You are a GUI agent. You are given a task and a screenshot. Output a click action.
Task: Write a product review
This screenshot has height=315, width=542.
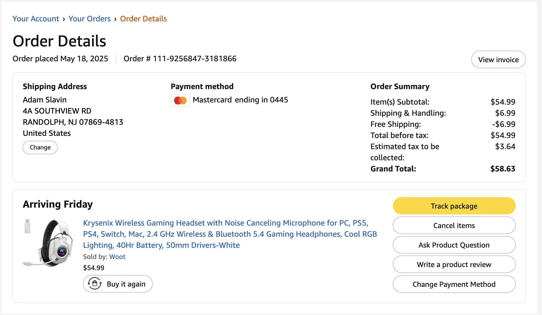(x=454, y=264)
